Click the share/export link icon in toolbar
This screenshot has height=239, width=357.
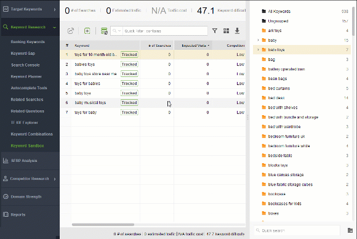click(x=71, y=31)
